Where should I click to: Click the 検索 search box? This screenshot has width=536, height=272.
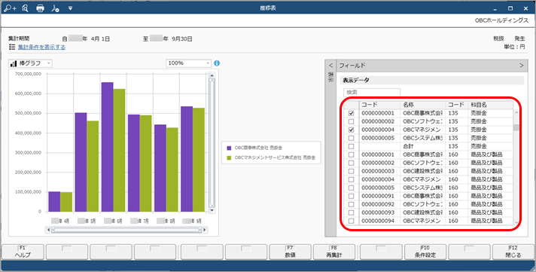pyautogui.click(x=372, y=93)
